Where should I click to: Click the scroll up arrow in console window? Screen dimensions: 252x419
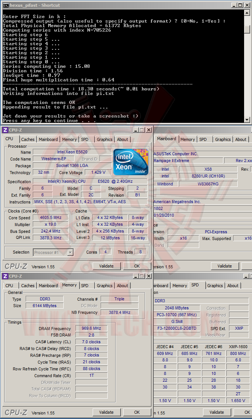[x=247, y=13]
